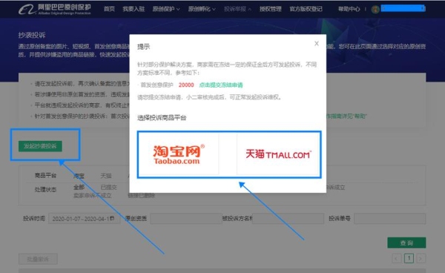Select the Tmall.com platform option
The width and height of the screenshot is (445, 273).
(278, 154)
